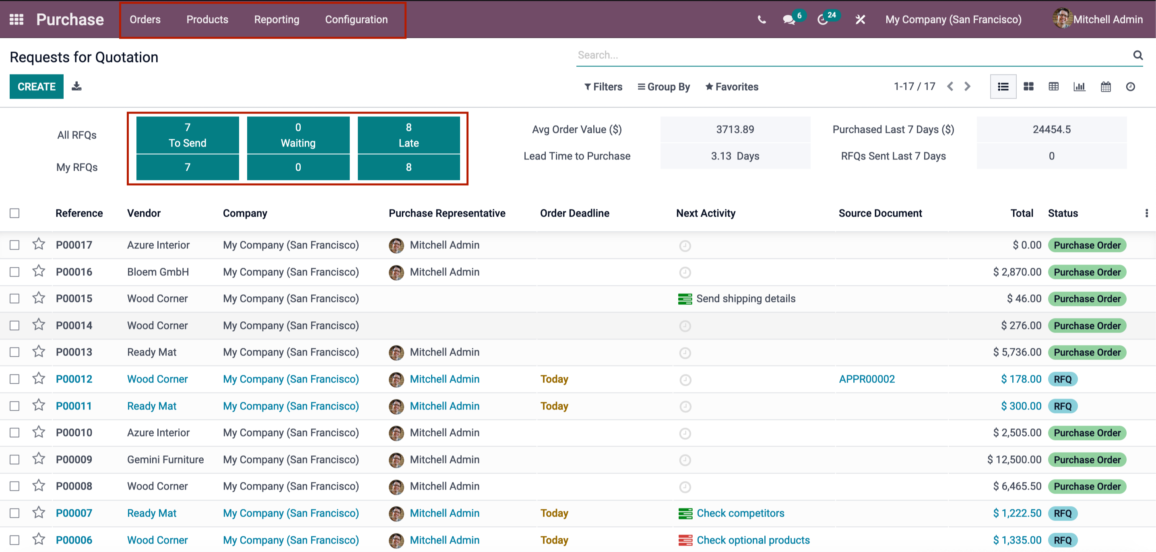The height and width of the screenshot is (552, 1156).
Task: Star the P00009 order as favorite
Action: [x=39, y=459]
